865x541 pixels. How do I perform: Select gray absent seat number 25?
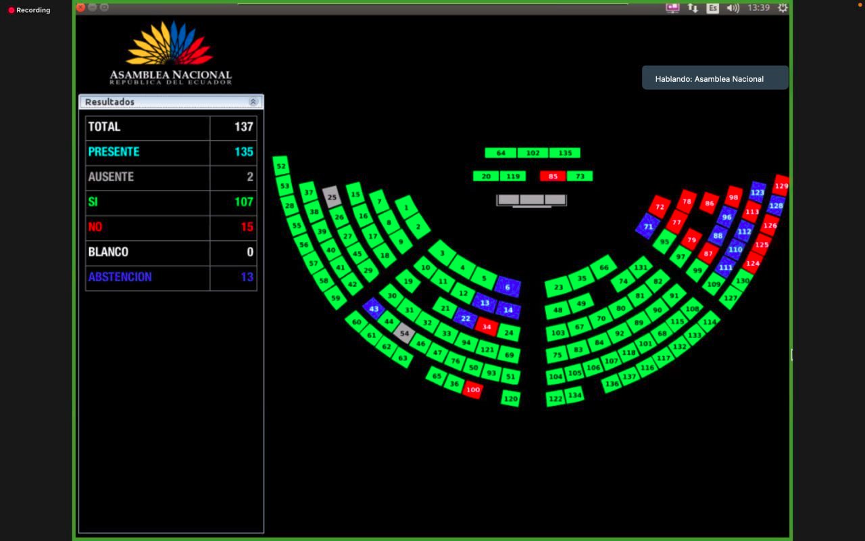[331, 197]
